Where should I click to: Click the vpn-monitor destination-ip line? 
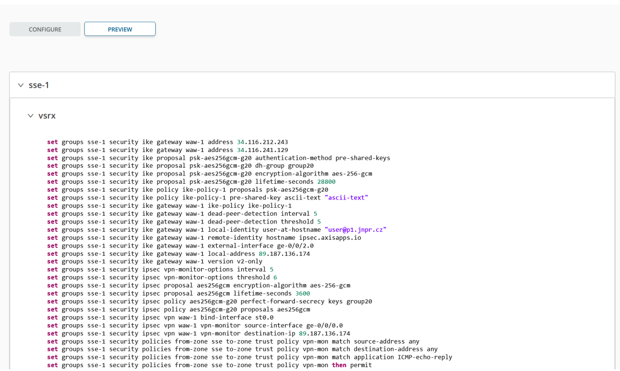(x=198, y=334)
